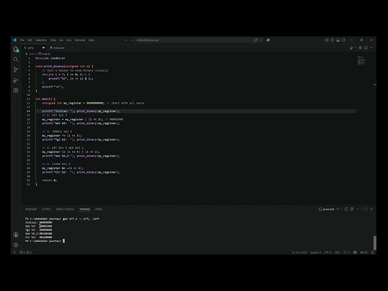Open the Run menu
388x291 pixels.
pos(69,40)
